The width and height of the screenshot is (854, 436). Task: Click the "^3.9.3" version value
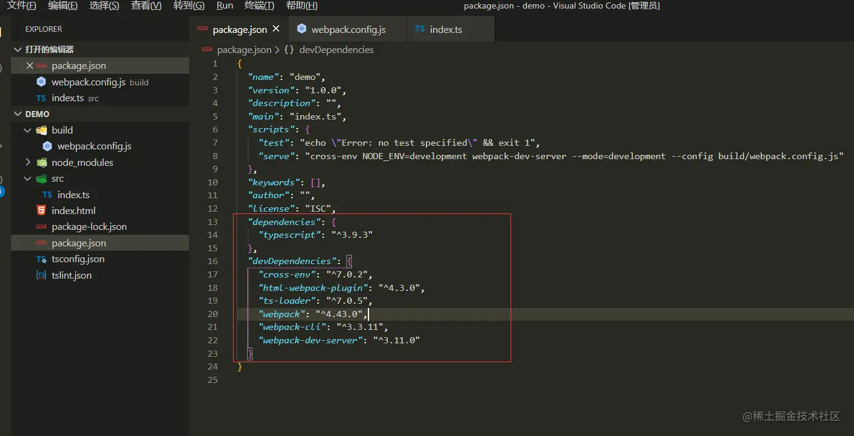click(x=352, y=235)
